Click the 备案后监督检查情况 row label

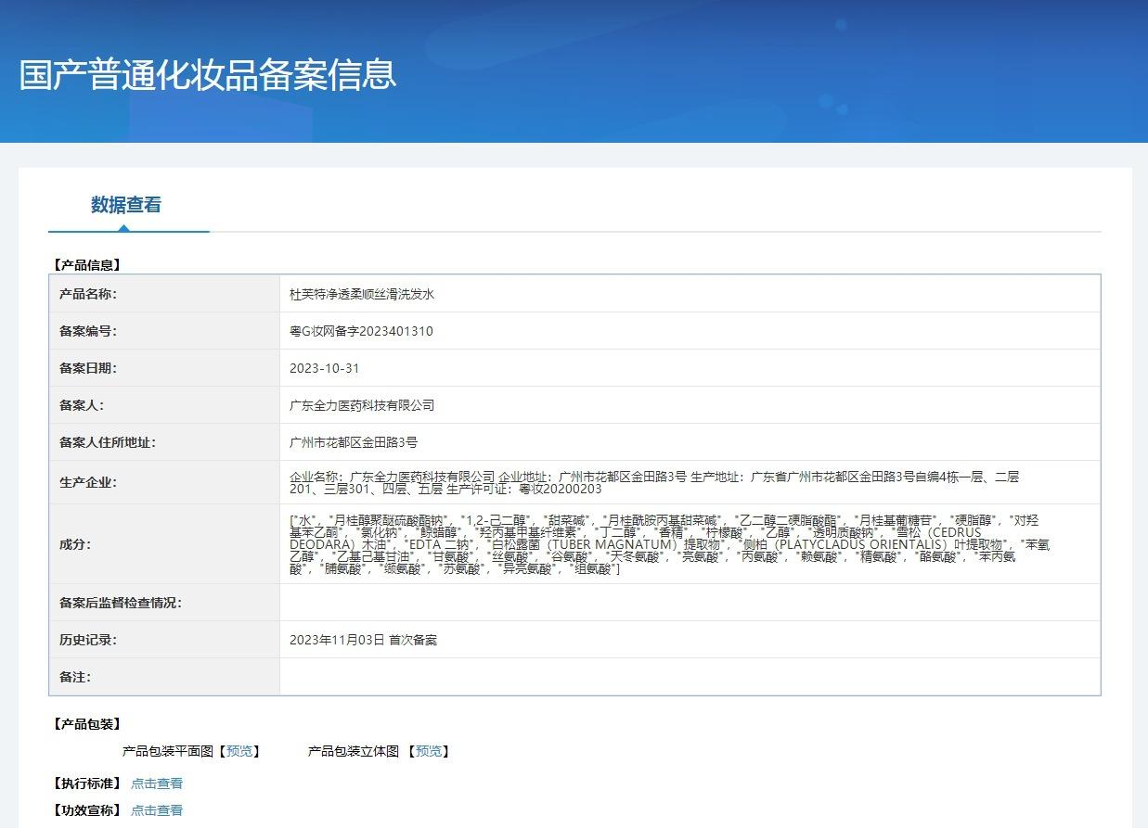(x=121, y=603)
